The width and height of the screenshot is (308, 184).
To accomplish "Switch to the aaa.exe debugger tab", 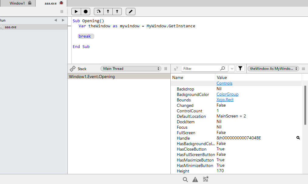I will coord(51,3).
